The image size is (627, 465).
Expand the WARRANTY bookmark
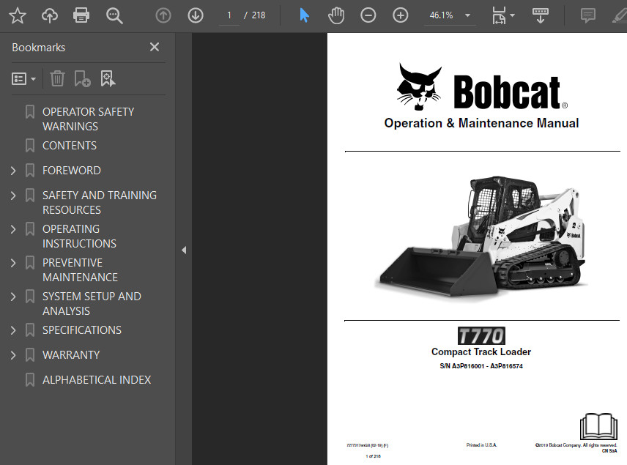(x=13, y=355)
